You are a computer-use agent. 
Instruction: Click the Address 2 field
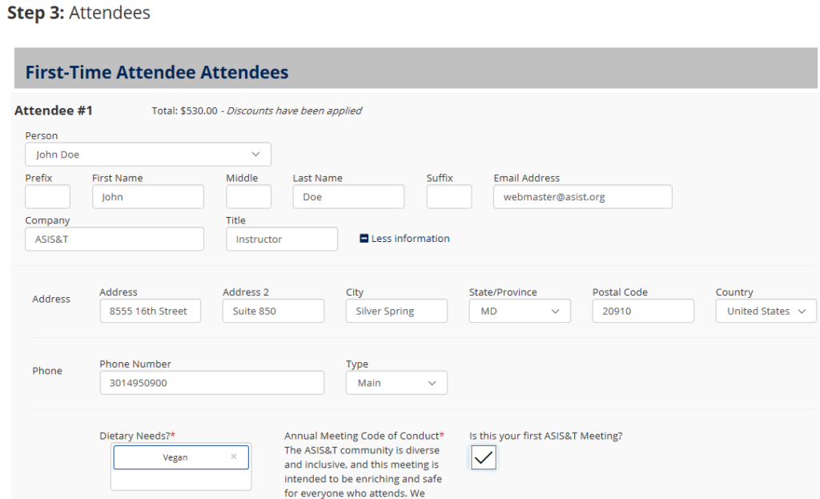273,311
